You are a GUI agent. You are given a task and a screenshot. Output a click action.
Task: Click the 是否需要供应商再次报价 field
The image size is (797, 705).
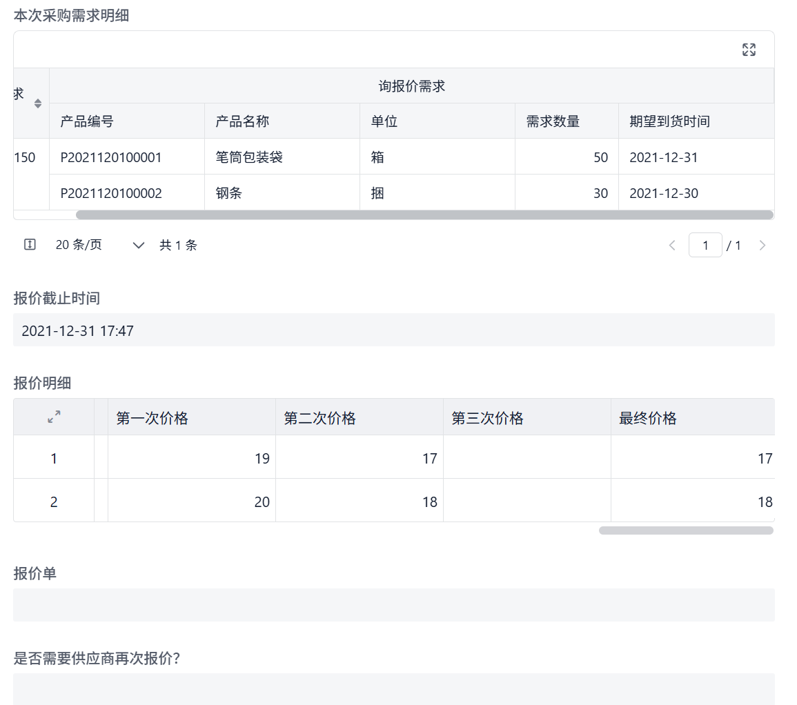click(x=393, y=688)
